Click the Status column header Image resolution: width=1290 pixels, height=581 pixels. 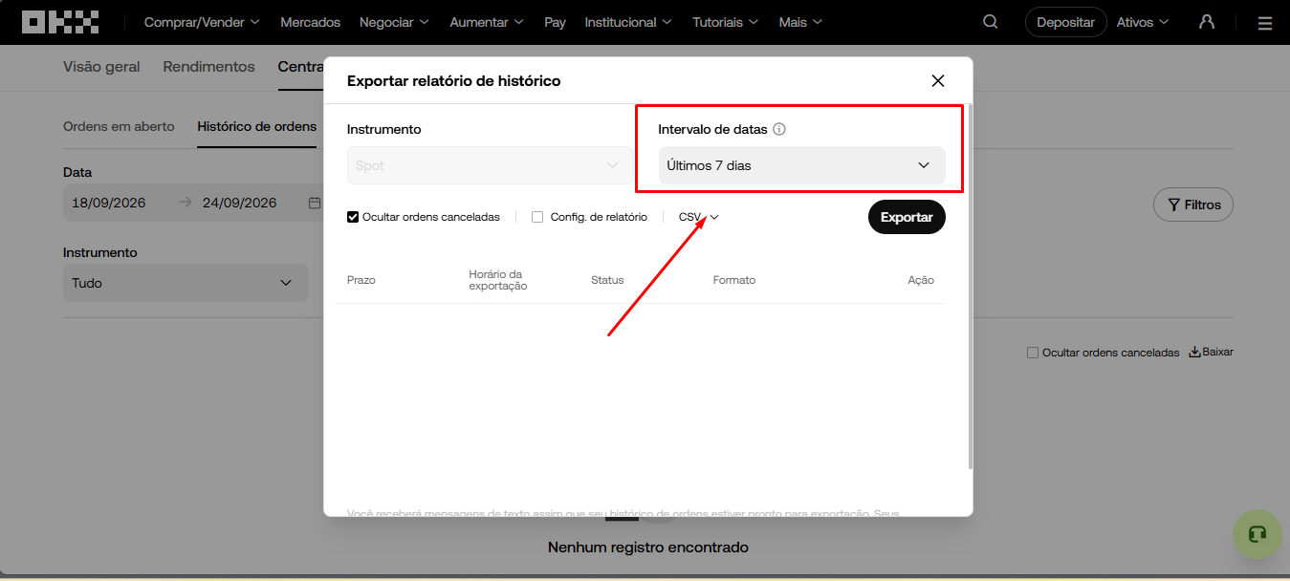[x=607, y=280]
